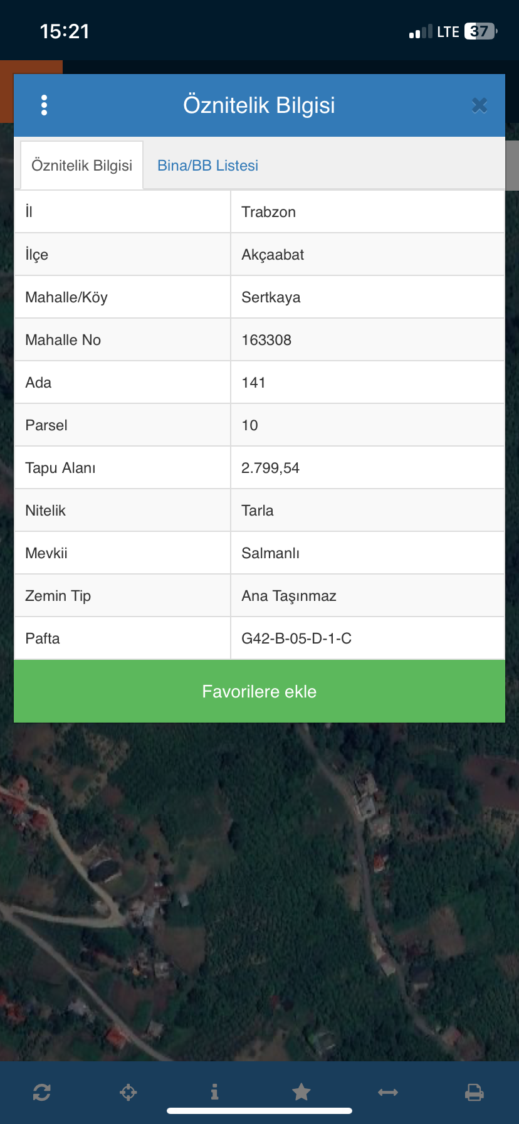Tap the Ada value 141

pos(253,383)
